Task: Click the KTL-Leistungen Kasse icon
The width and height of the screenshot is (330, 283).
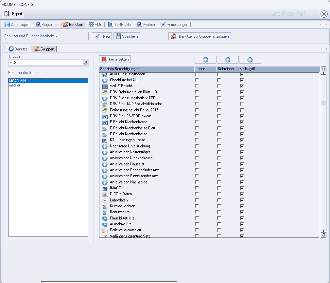Action: pos(105,140)
